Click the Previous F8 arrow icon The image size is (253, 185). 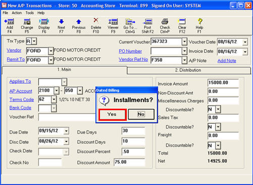click(79, 22)
